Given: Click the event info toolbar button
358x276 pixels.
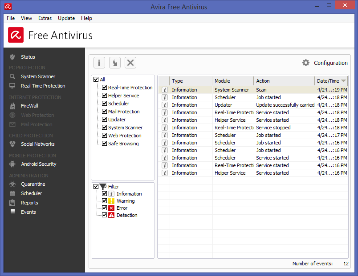Looking at the screenshot, I should [x=99, y=63].
